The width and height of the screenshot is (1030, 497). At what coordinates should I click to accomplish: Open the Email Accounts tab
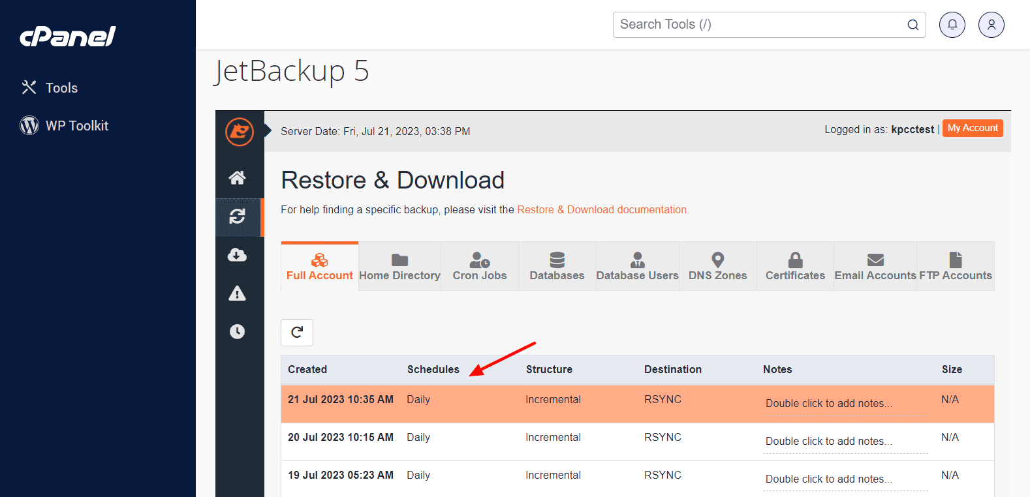click(x=875, y=267)
